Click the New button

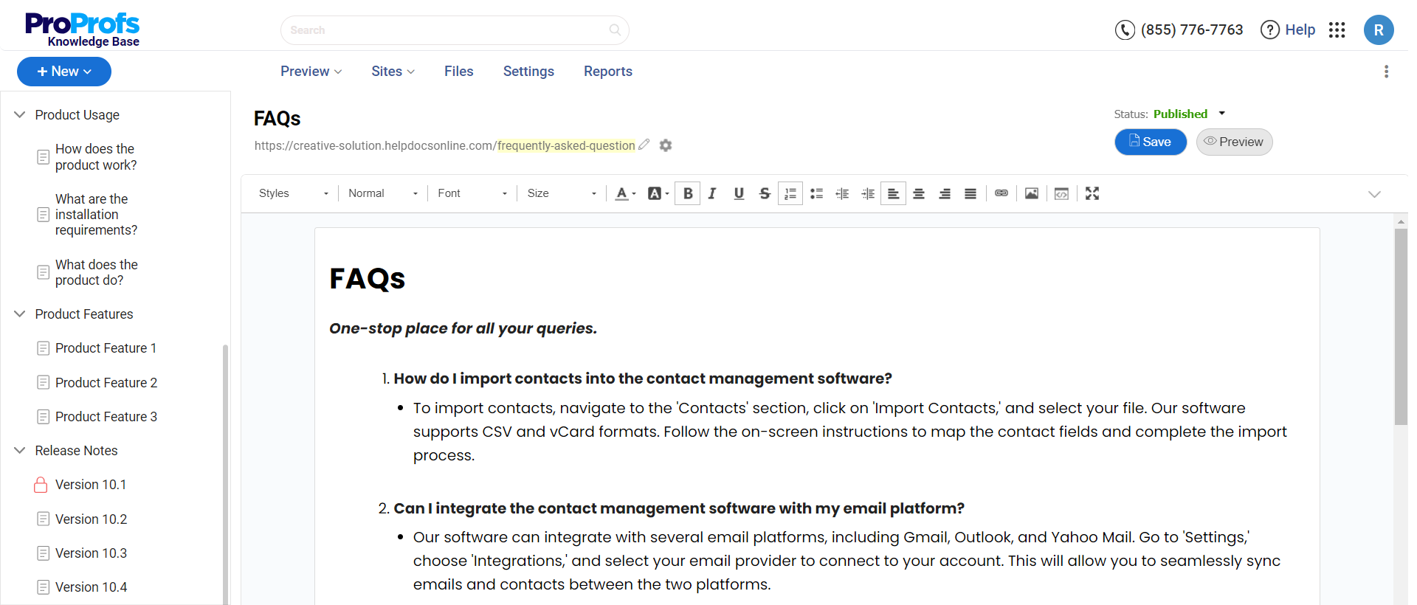pyautogui.click(x=64, y=72)
